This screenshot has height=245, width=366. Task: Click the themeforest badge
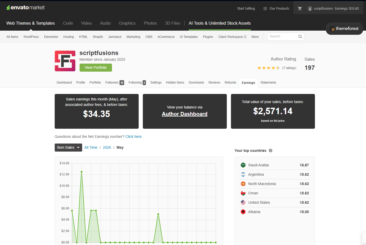click(344, 29)
